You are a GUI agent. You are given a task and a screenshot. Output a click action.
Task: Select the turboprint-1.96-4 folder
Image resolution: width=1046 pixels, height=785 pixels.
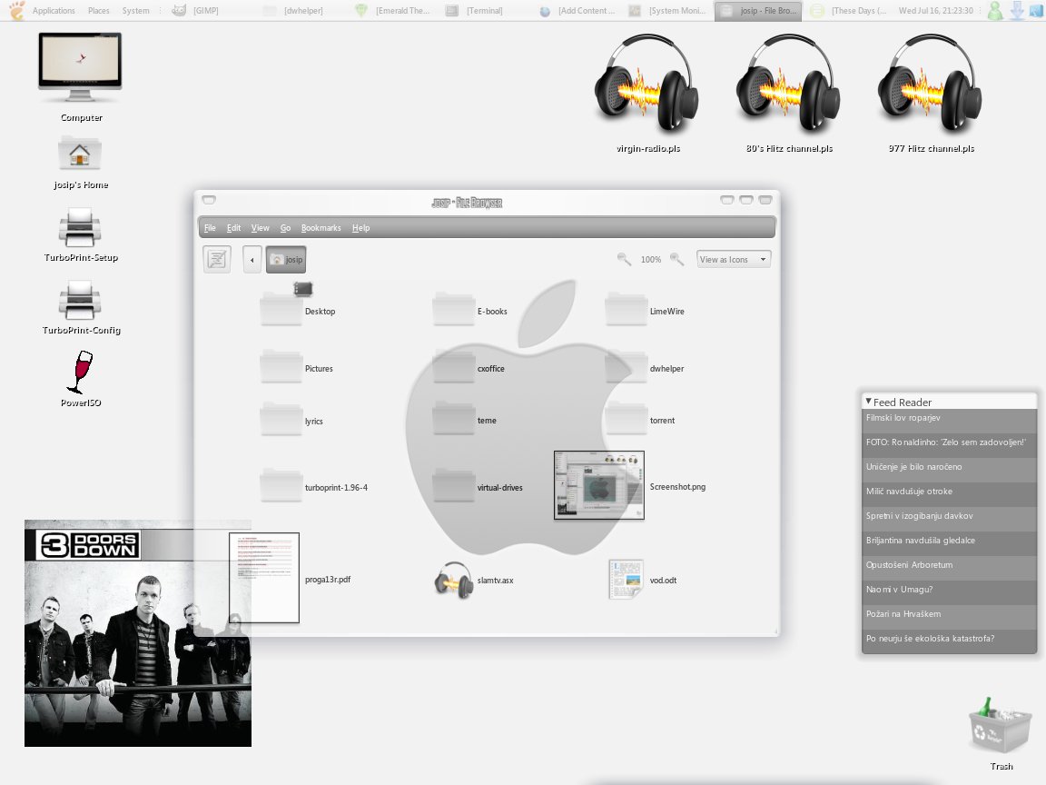click(281, 484)
